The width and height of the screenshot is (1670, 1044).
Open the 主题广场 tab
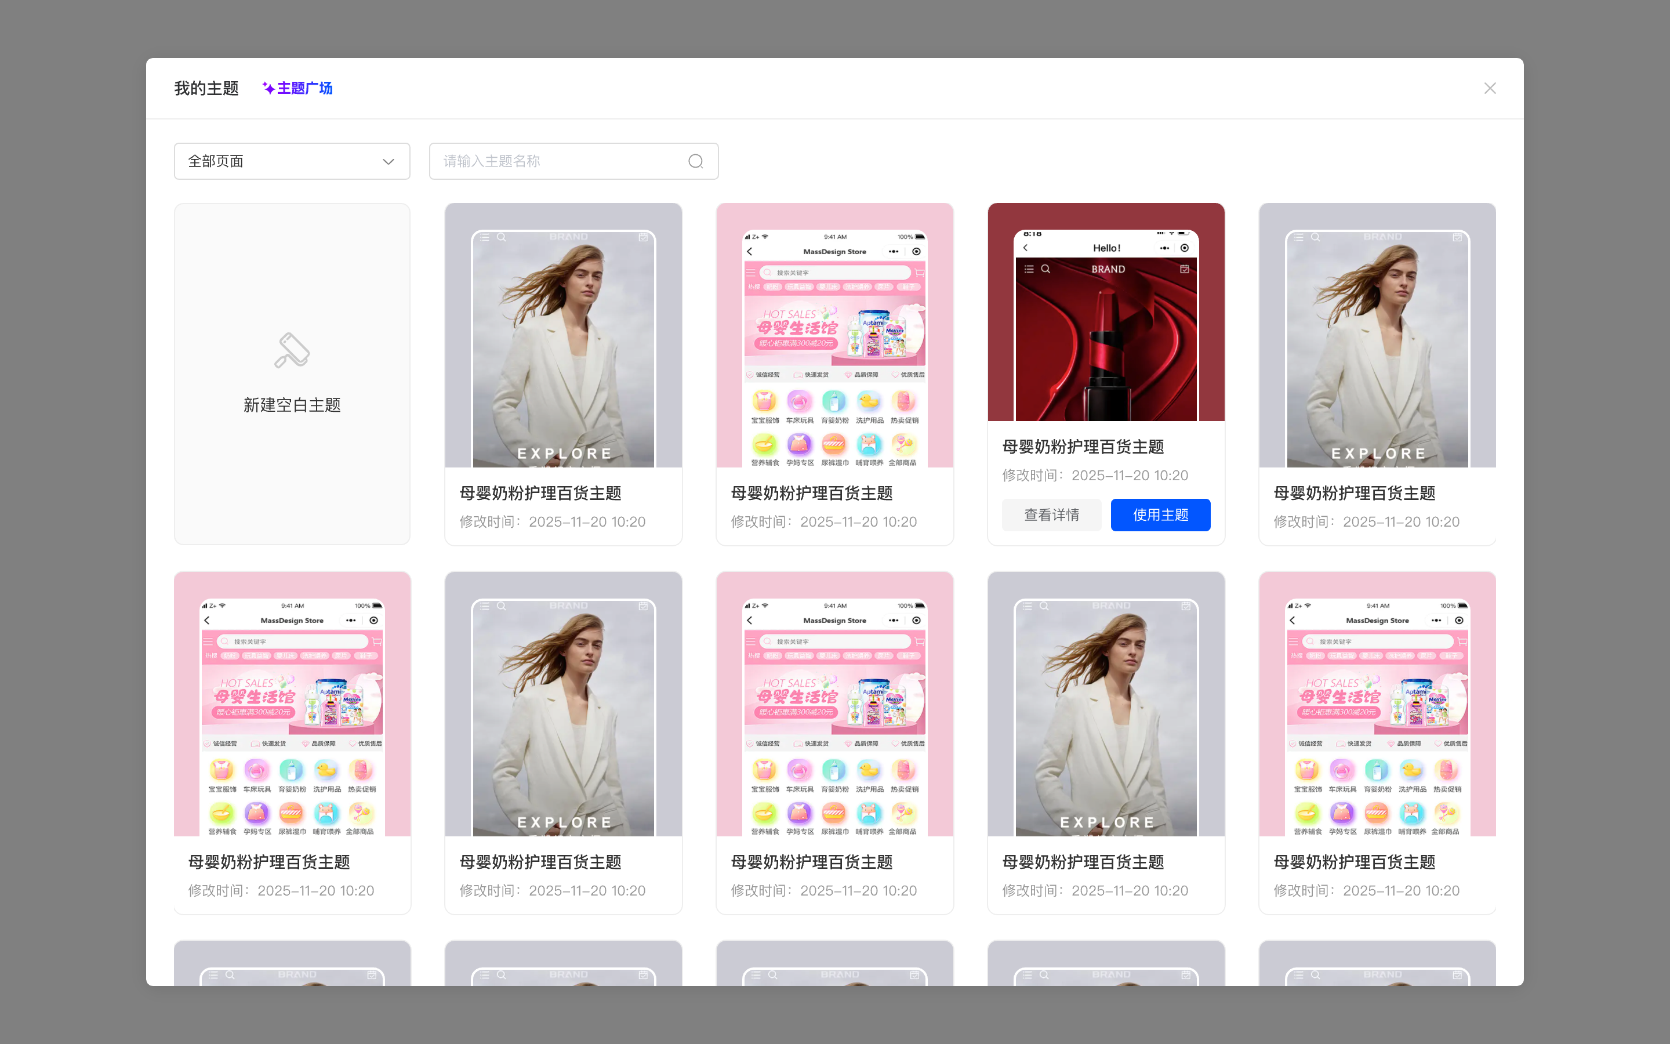pyautogui.click(x=305, y=88)
